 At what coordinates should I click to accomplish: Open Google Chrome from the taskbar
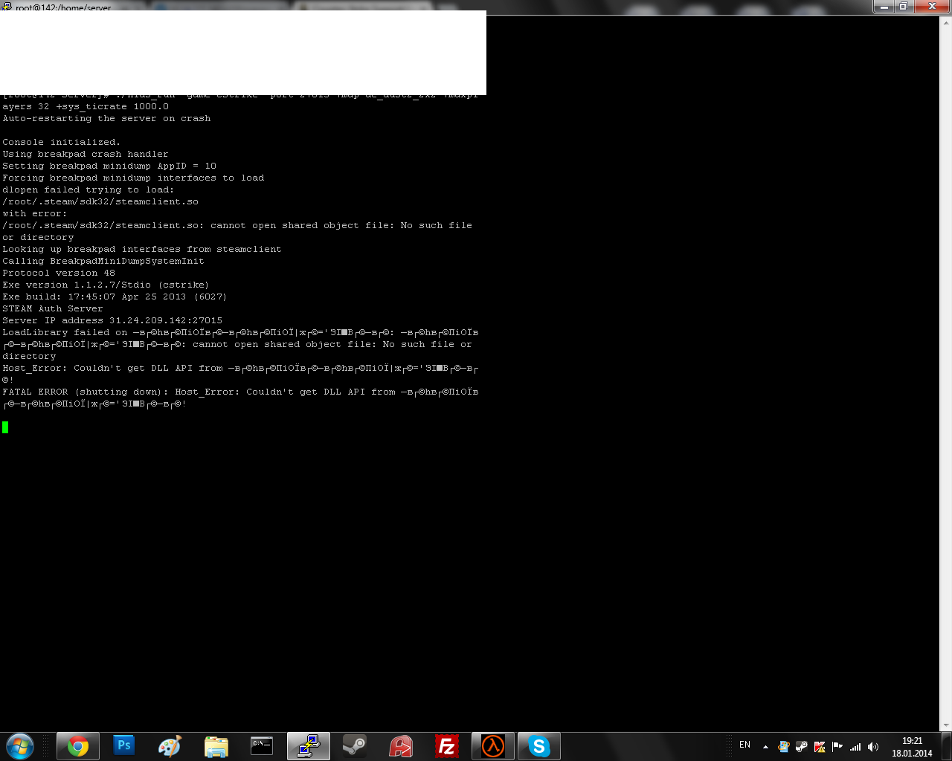coord(78,746)
